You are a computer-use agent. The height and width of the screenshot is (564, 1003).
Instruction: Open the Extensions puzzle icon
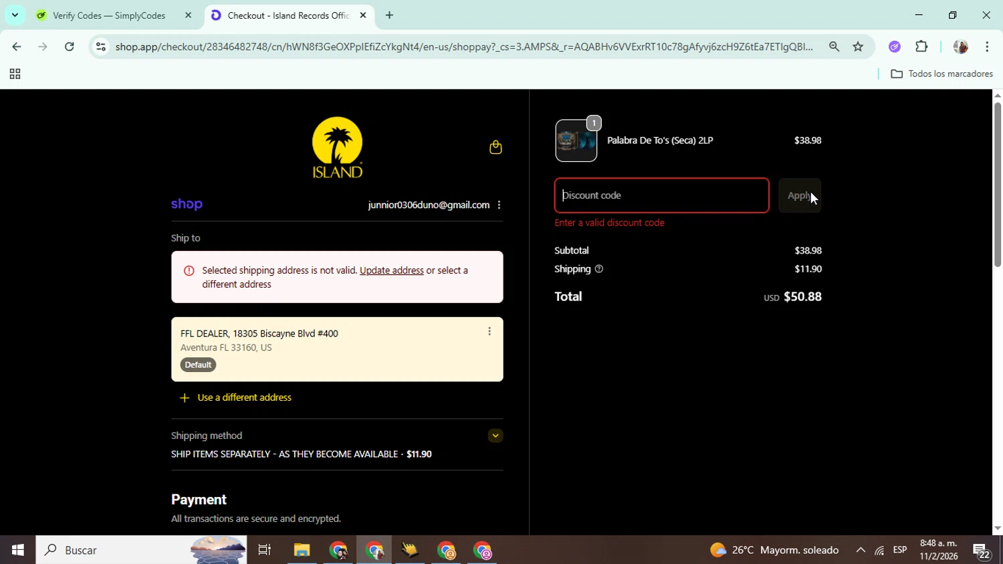(921, 47)
